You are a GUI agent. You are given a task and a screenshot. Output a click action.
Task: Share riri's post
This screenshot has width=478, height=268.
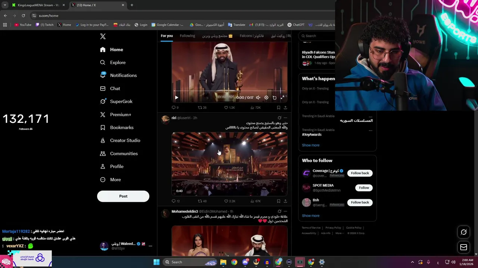click(x=285, y=201)
